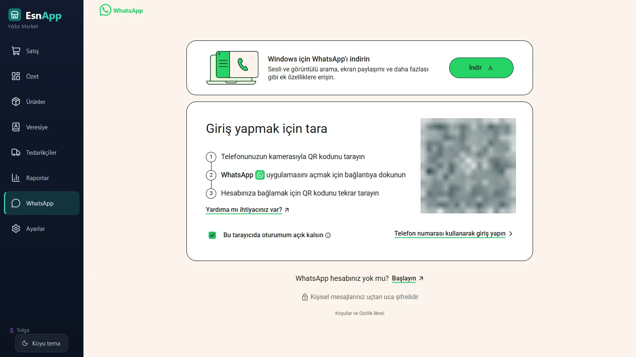
Task: Click chevron next to Telefon numarası kullanarak giriş
Action: point(511,234)
